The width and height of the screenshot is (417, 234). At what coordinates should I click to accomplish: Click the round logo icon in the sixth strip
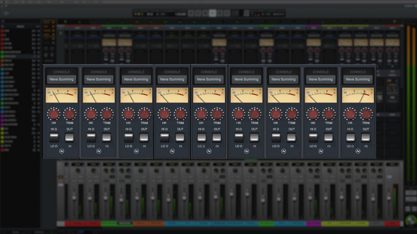click(x=246, y=151)
